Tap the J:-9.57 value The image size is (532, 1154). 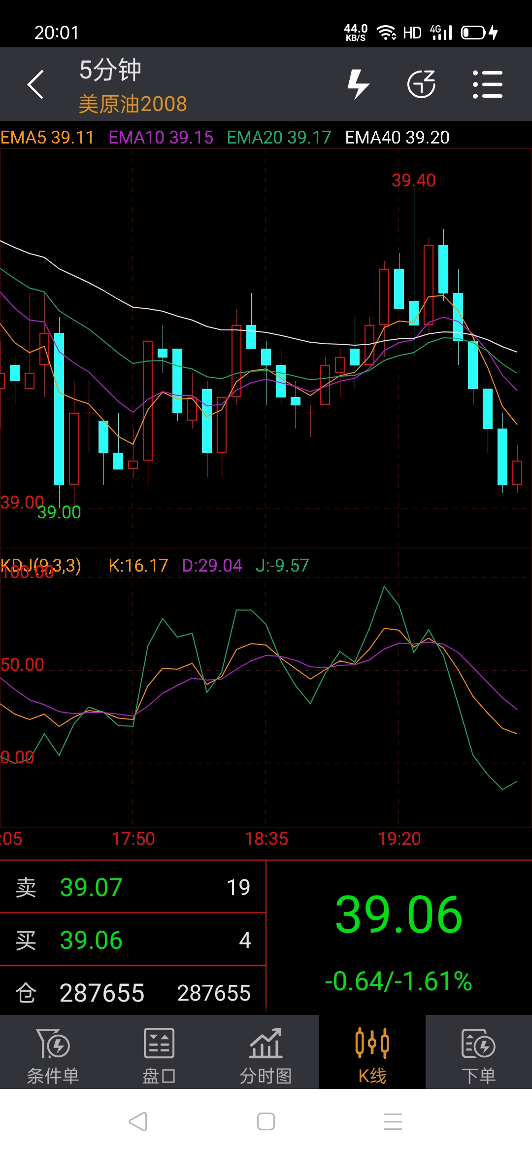(282, 565)
